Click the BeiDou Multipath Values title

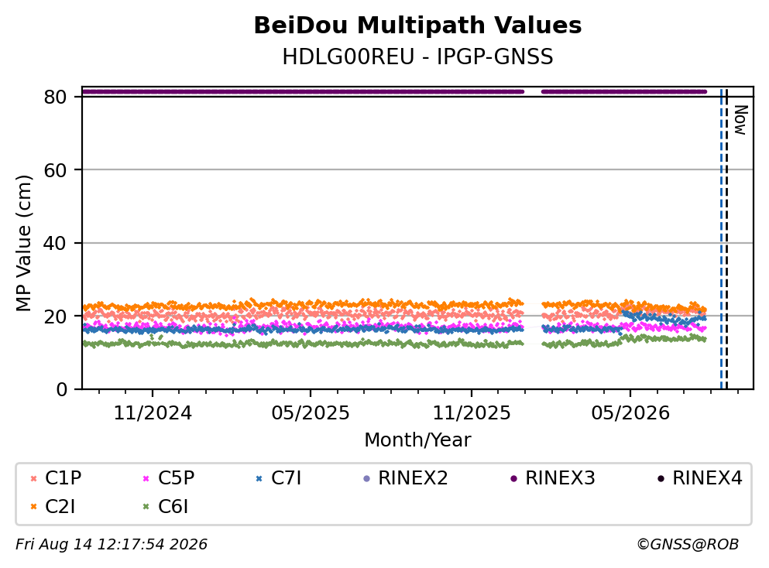tap(417, 26)
